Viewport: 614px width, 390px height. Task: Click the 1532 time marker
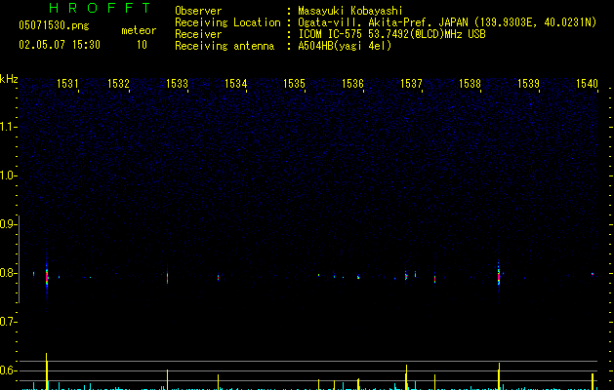pyautogui.click(x=118, y=84)
